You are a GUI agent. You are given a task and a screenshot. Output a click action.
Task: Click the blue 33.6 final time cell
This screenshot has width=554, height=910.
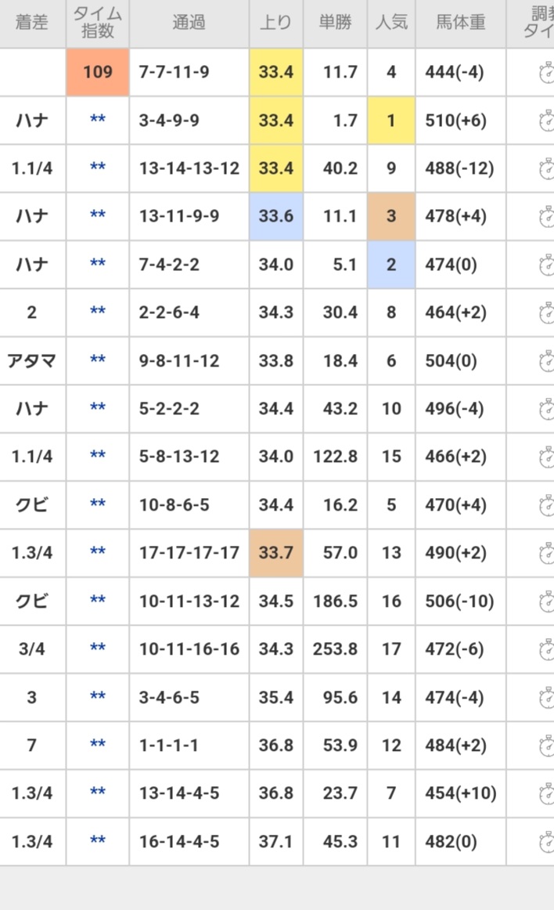(275, 217)
